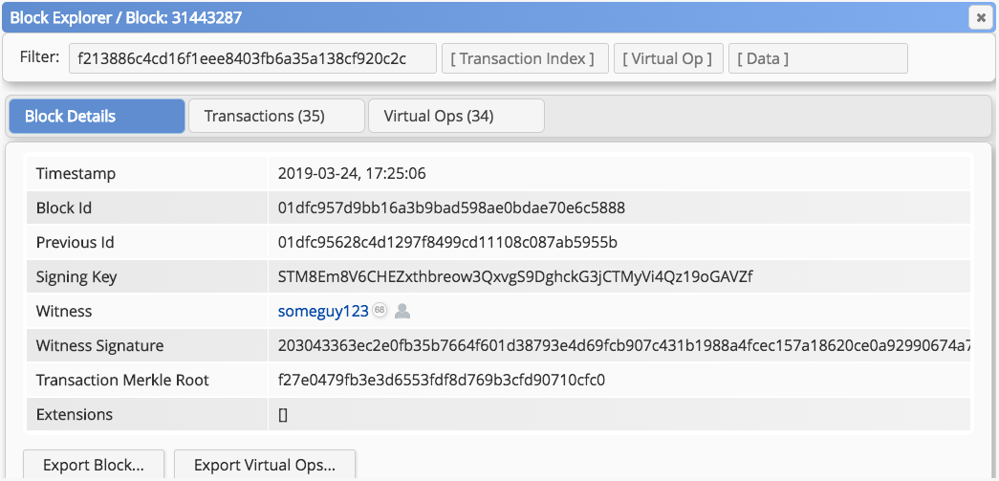Click the reputation badge showing 68
Viewport: 999px width, 481px height.
[380, 311]
